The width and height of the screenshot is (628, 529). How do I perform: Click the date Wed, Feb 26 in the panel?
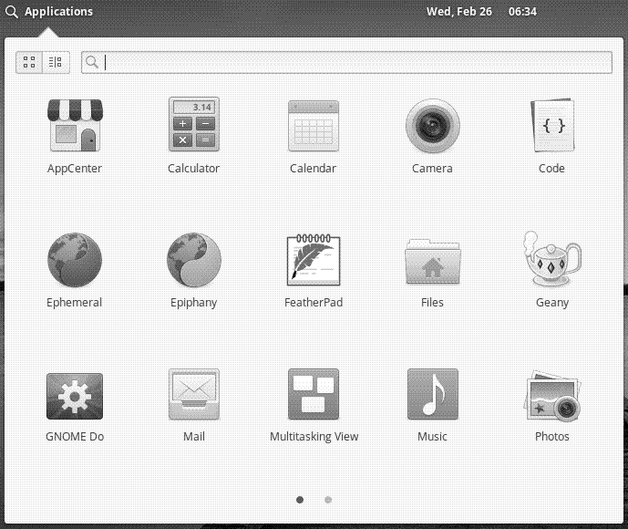(459, 12)
